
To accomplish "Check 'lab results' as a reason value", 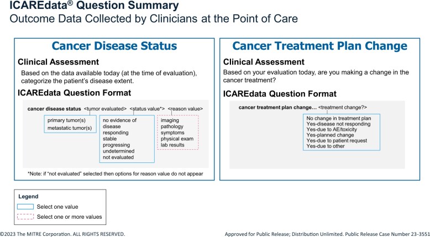I will (x=172, y=145).
